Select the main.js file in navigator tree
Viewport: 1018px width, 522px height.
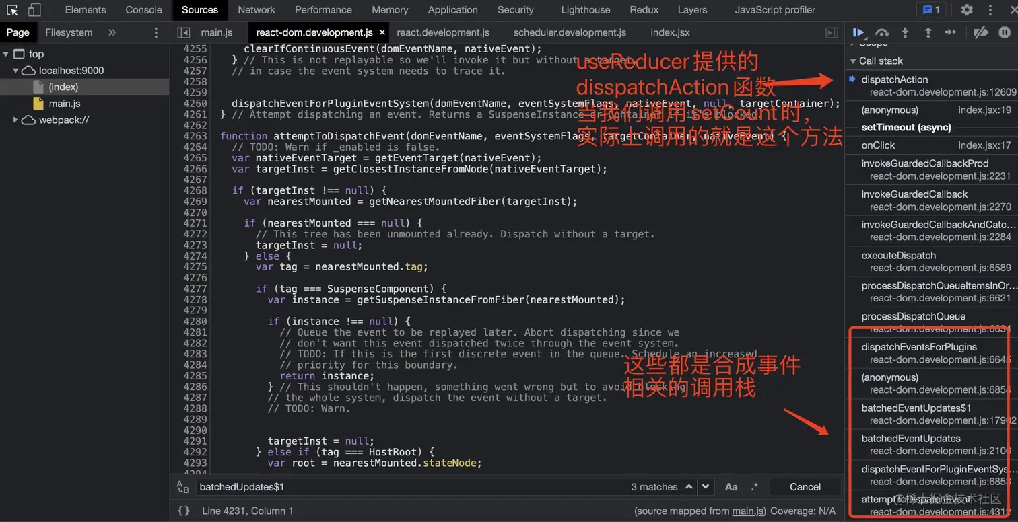(x=65, y=104)
